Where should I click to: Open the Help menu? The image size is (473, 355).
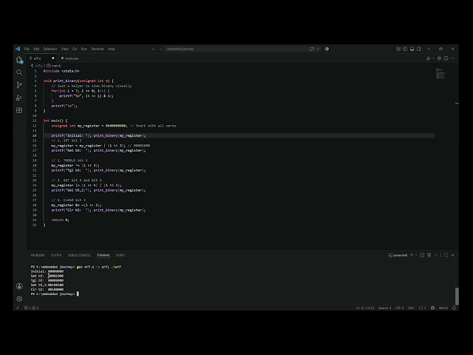pos(112,49)
